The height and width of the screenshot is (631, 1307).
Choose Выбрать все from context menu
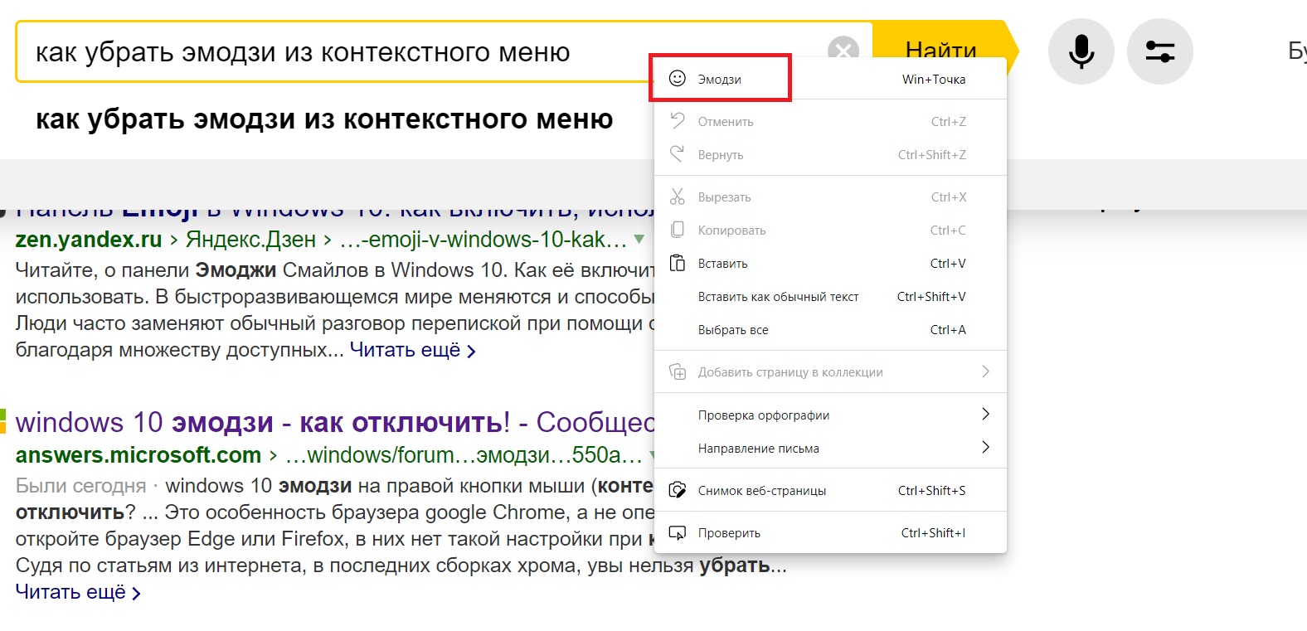tap(830, 330)
